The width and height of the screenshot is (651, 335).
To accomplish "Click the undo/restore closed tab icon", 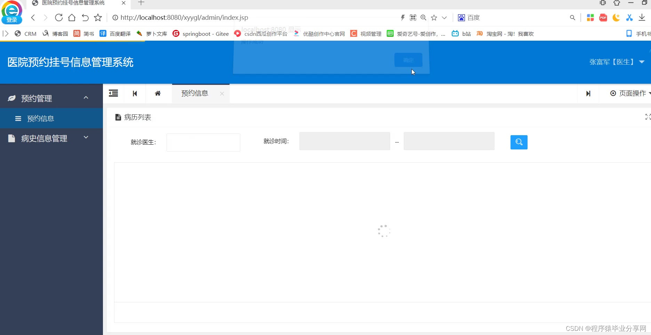I will [x=85, y=17].
